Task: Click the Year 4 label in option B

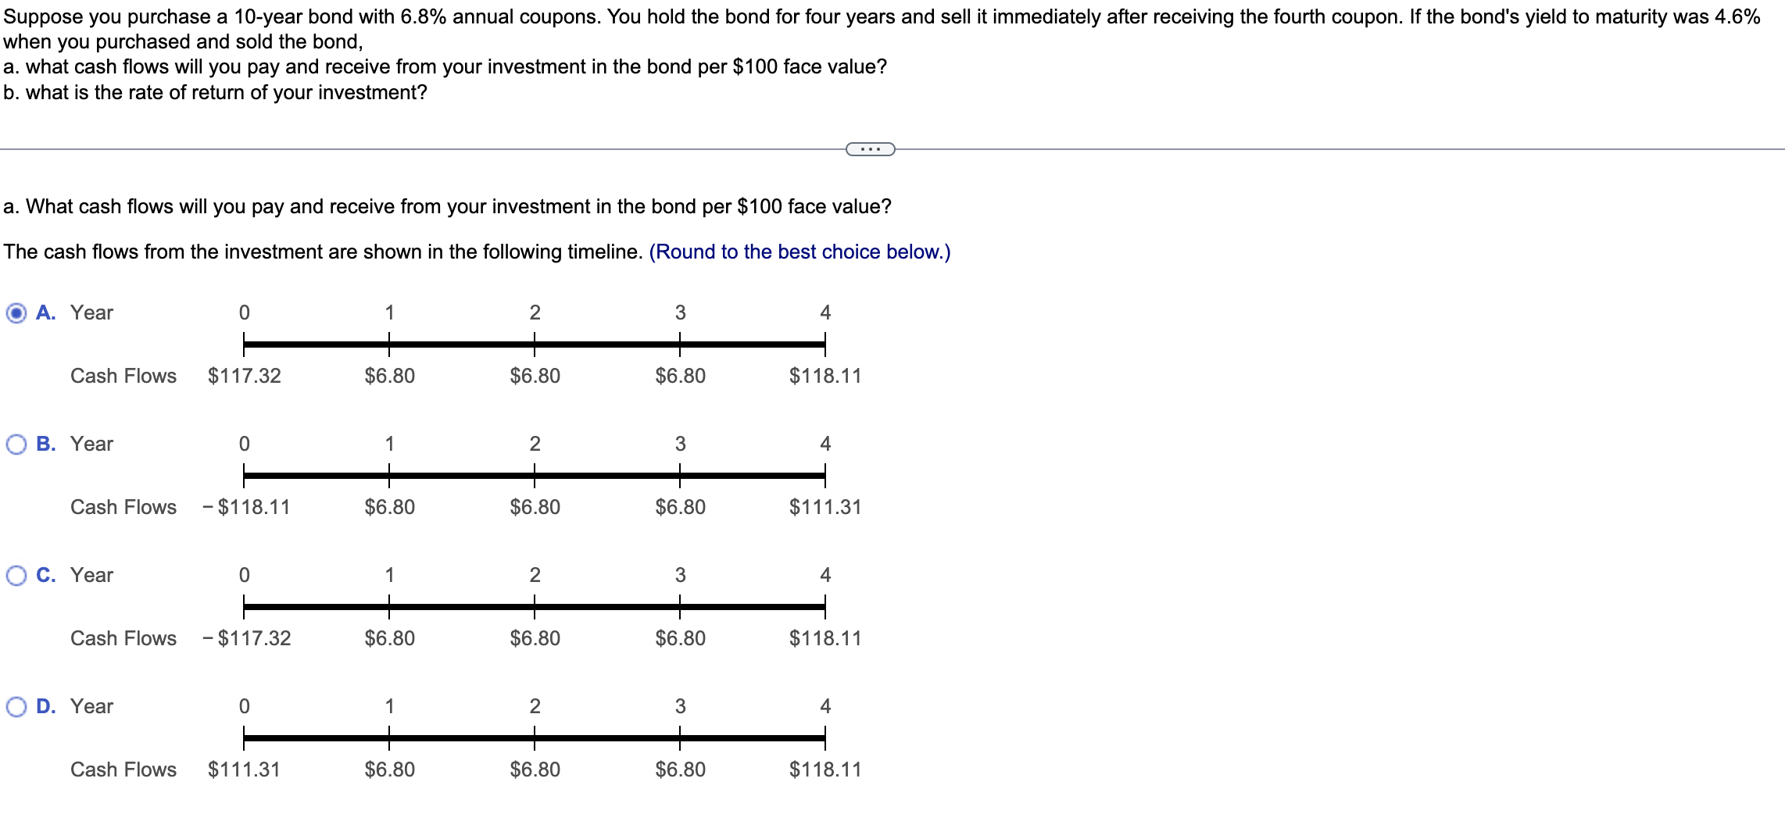Action: pos(825,444)
